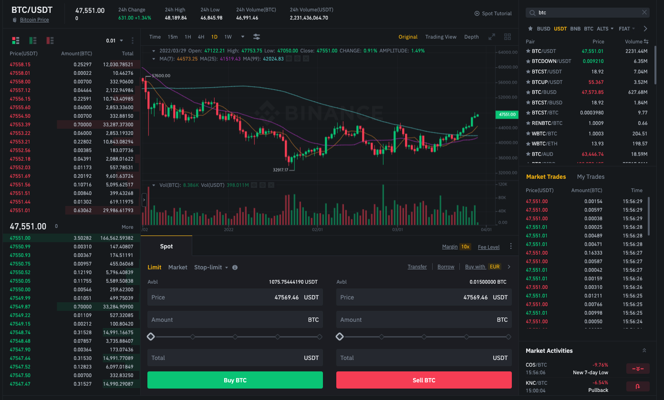Click the buy-side BTC Amount input field
This screenshot has height=400, width=664.
point(235,319)
